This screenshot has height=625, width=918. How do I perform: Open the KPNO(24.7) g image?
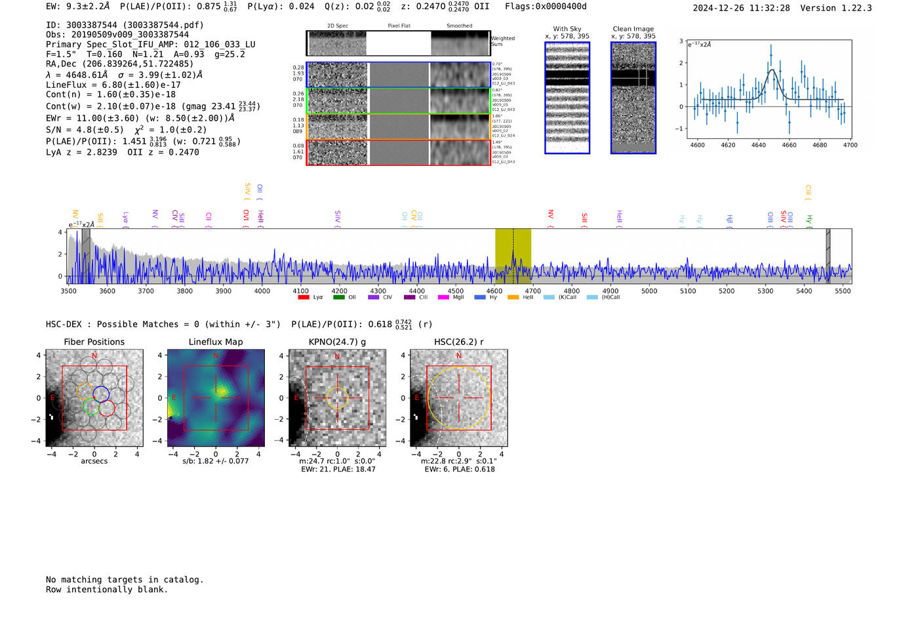337,398
